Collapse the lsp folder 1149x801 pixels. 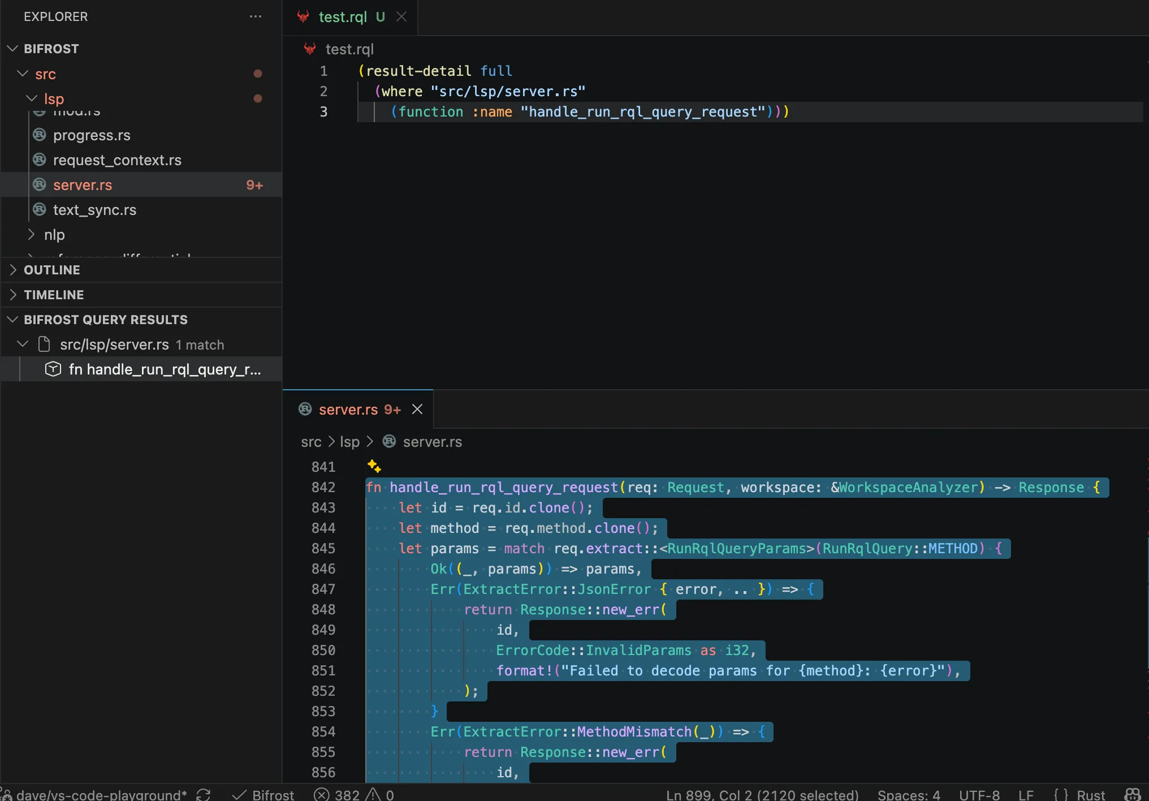[x=32, y=98]
